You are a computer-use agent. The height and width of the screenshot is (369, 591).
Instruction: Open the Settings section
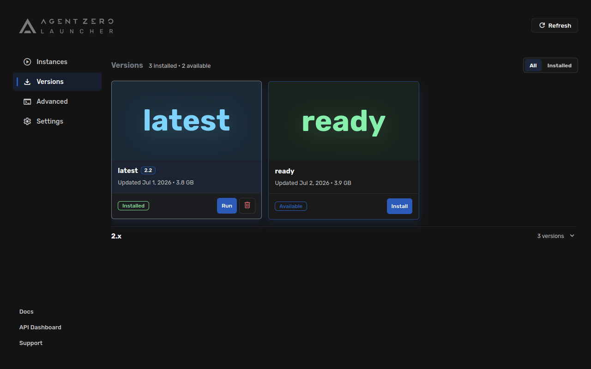pos(57,121)
